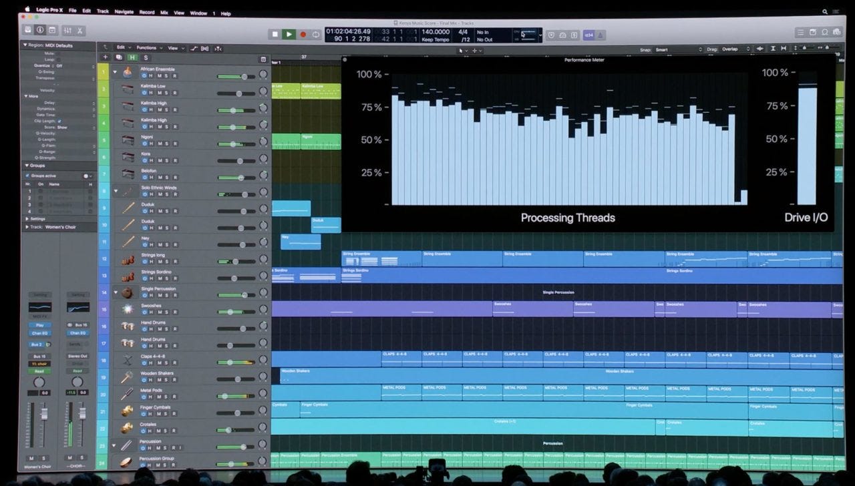
Task: Click the Play MIDI FX slot
Action: 40,325
